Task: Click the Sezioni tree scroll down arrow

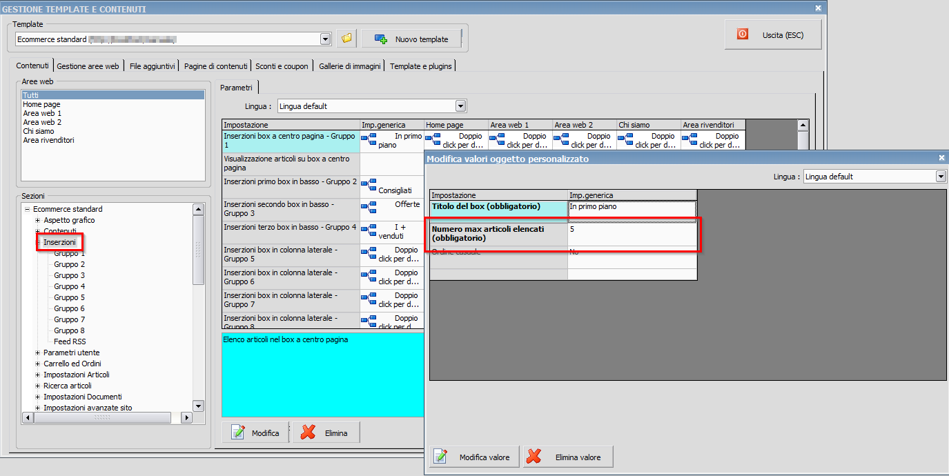Action: (198, 406)
